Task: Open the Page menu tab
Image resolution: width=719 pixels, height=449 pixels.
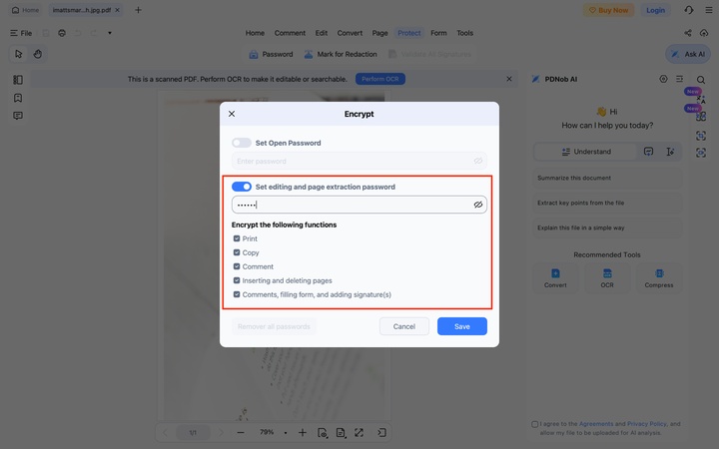Action: click(x=379, y=33)
